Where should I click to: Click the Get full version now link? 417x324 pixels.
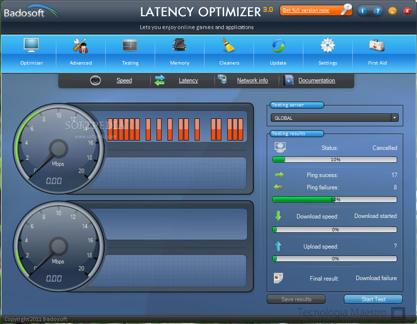pyautogui.click(x=305, y=10)
